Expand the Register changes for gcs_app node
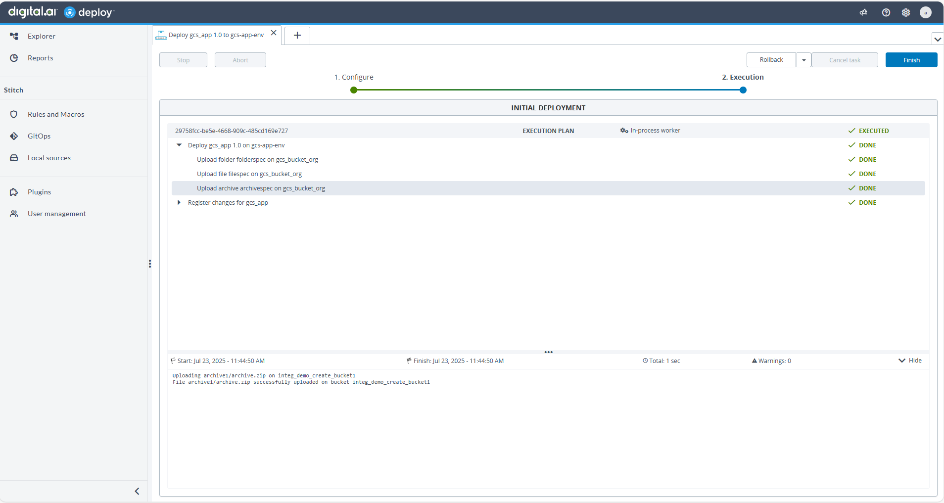This screenshot has width=944, height=503. click(179, 202)
